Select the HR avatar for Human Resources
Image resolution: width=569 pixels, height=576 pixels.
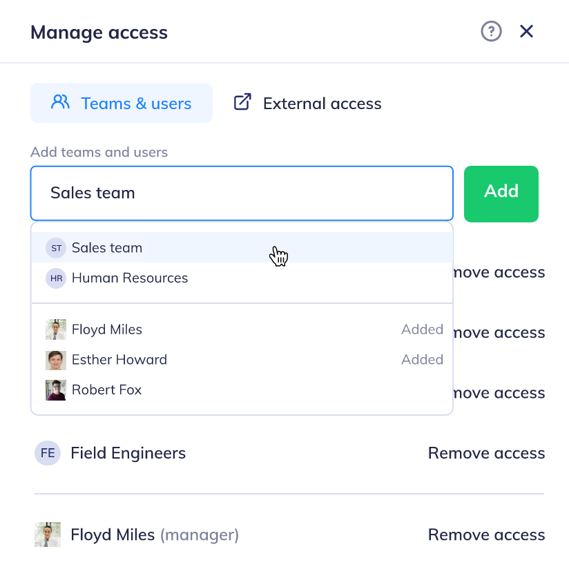tap(56, 278)
